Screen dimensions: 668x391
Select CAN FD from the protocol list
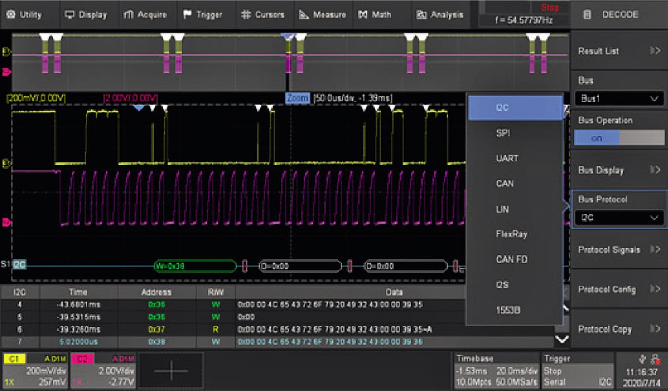[x=511, y=260]
